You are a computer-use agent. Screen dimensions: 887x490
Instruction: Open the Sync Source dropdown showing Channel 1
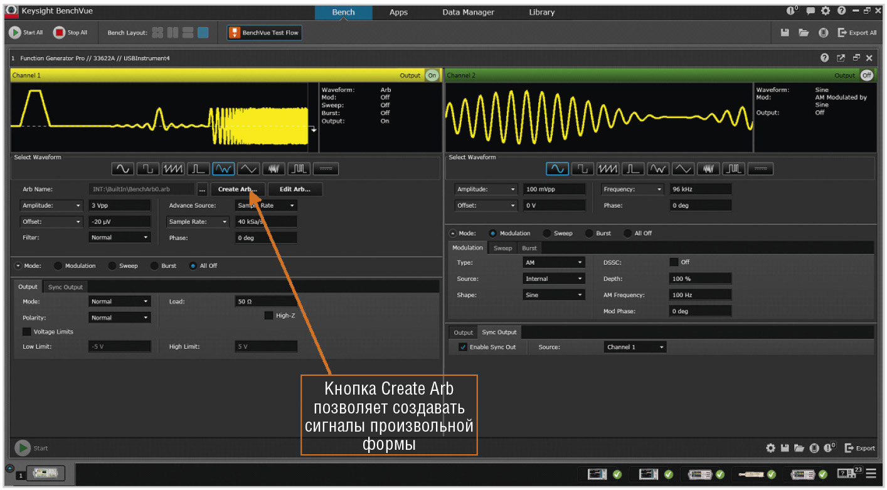635,347
